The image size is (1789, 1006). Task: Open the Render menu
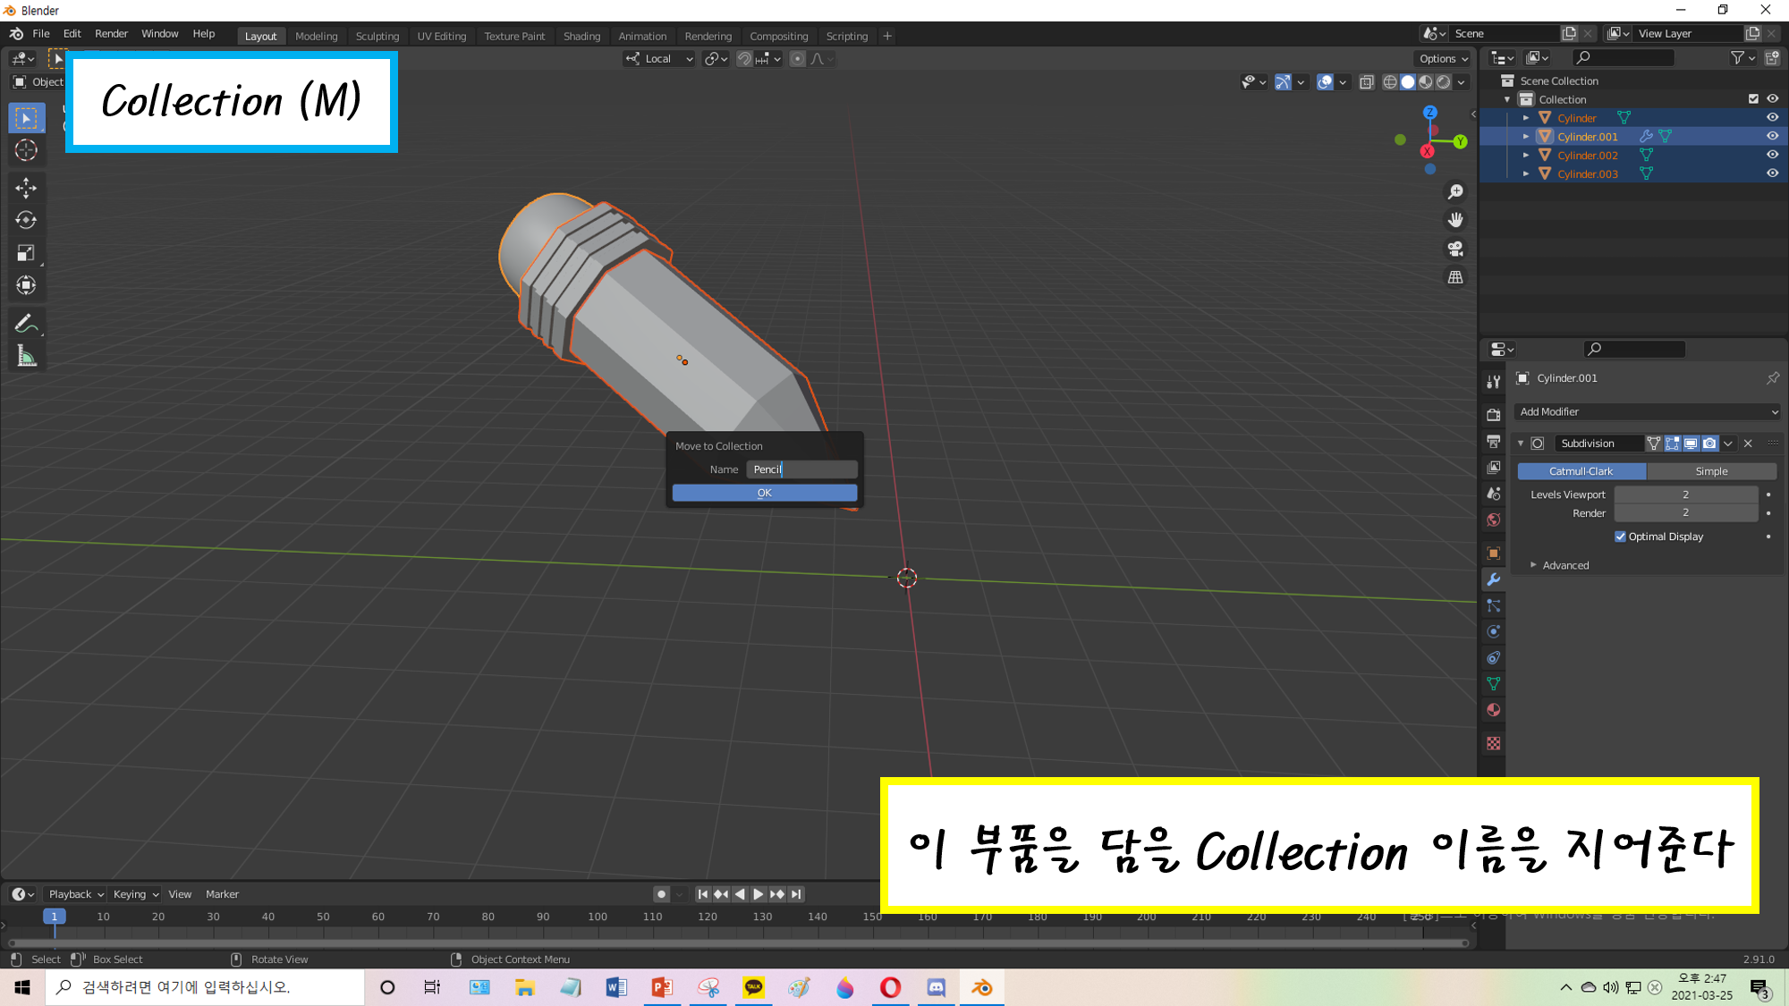(111, 33)
